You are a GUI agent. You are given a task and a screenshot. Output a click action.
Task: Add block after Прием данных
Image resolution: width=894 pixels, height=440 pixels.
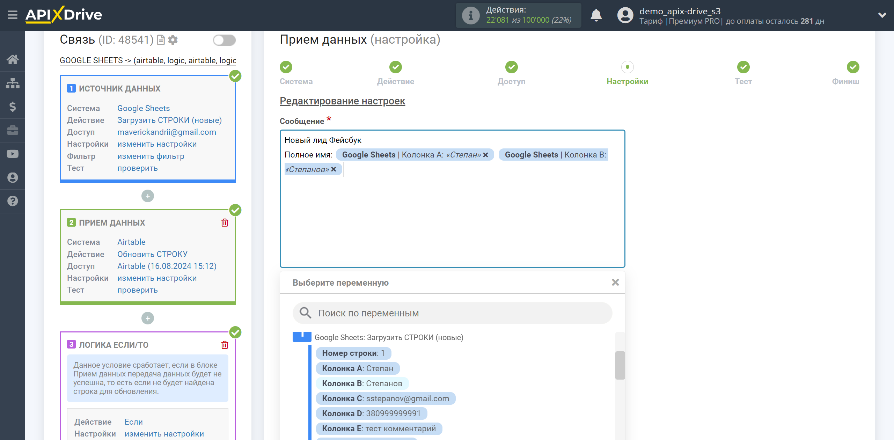click(148, 318)
